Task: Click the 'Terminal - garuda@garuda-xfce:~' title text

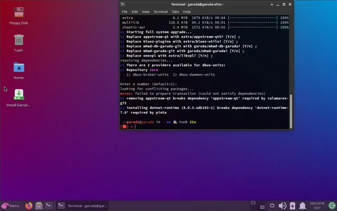Action: tap(197, 4)
